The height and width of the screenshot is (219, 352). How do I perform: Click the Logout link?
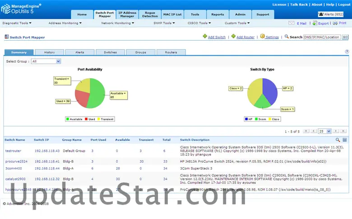click(344, 5)
